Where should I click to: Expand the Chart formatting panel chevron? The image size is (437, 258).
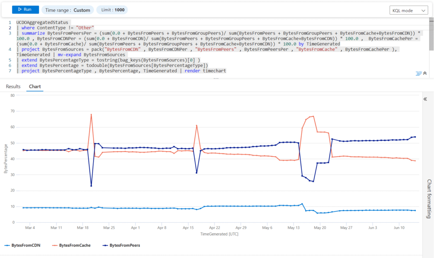(x=425, y=99)
